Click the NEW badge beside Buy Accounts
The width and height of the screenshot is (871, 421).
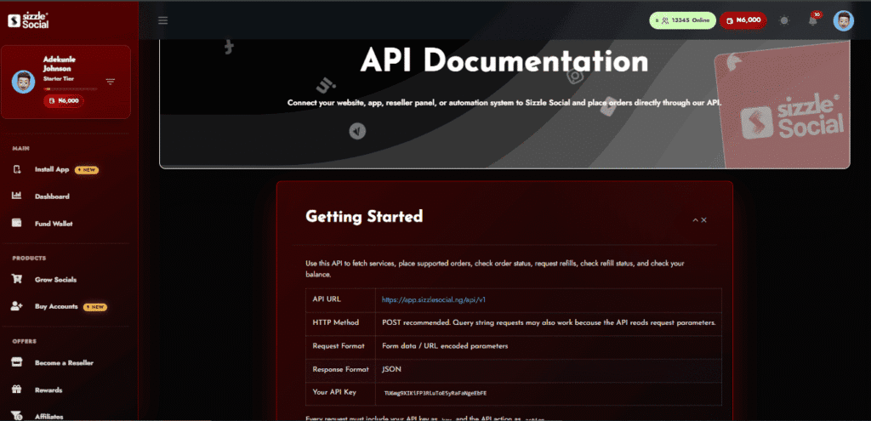point(95,306)
